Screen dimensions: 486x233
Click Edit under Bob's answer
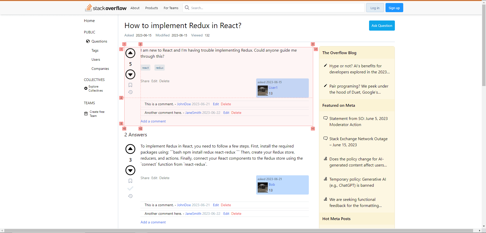click(154, 178)
